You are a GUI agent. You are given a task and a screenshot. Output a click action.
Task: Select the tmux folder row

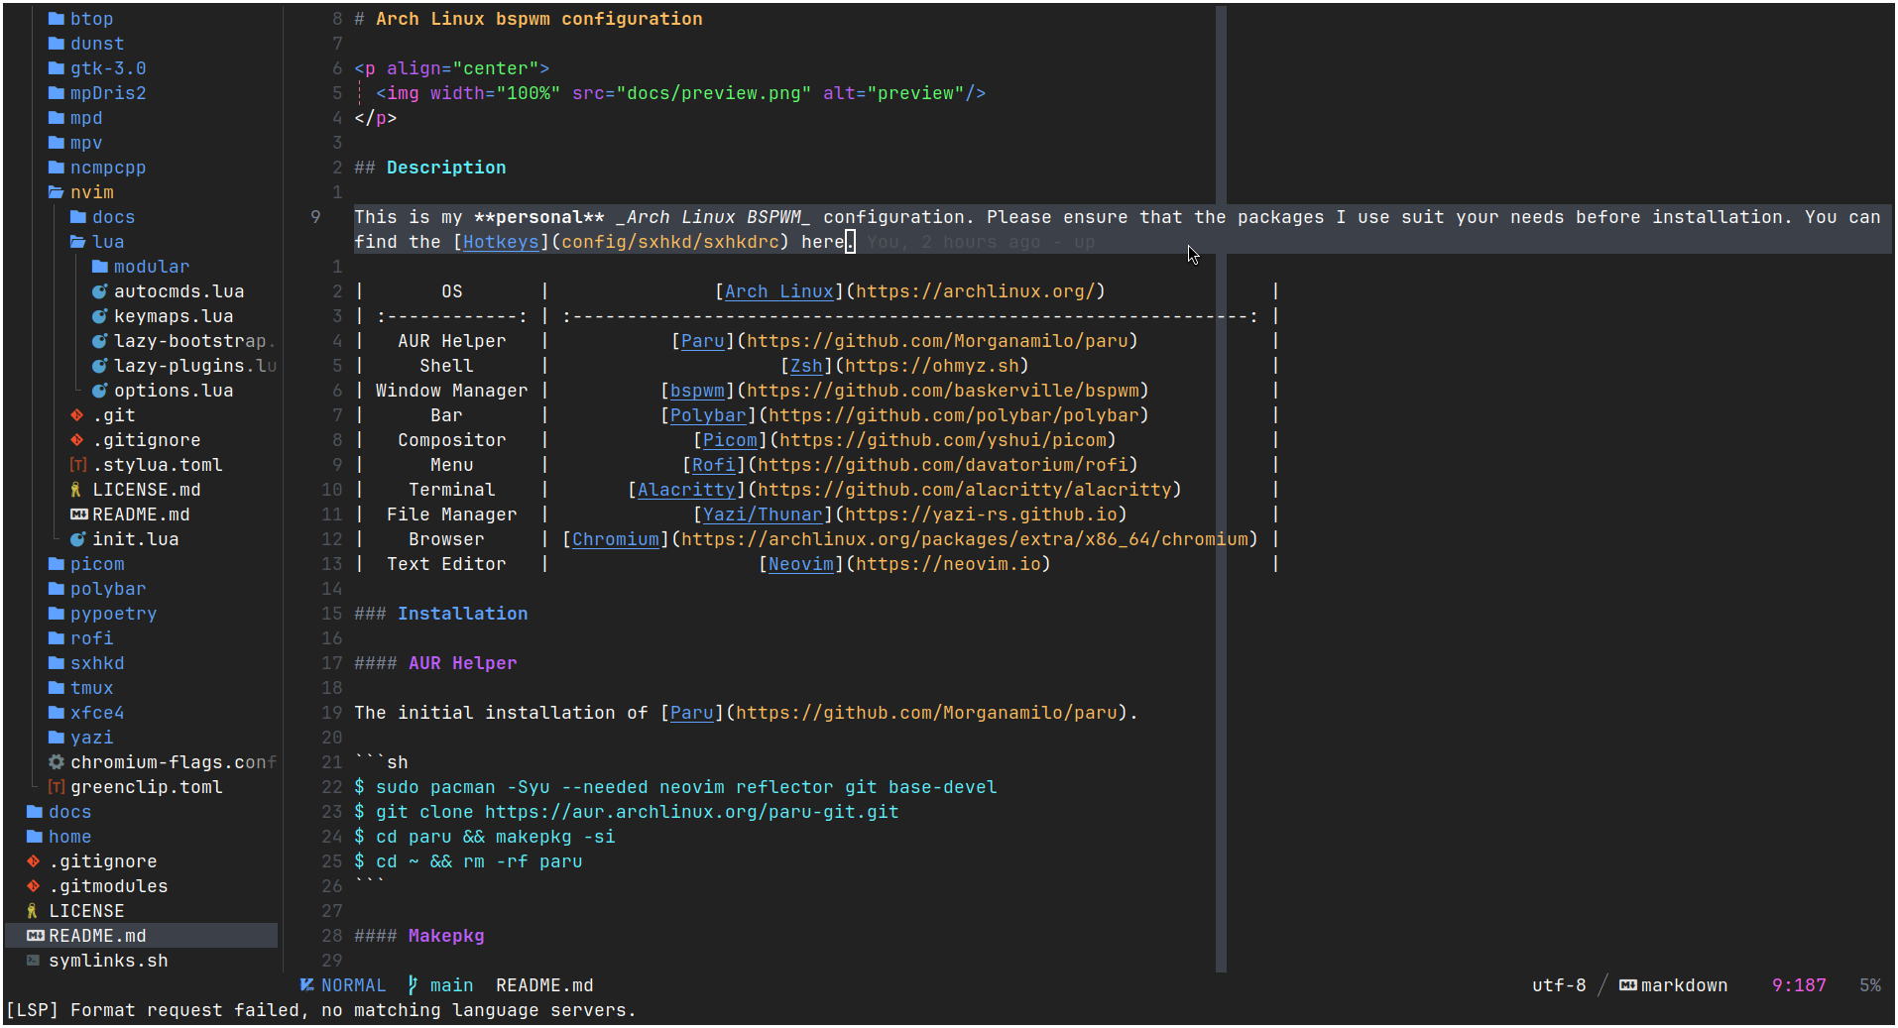tap(141, 688)
